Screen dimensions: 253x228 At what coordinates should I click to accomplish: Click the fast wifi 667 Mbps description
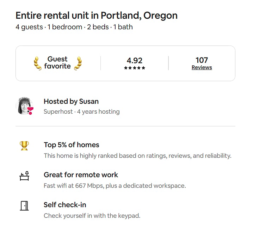pyautogui.click(x=115, y=186)
